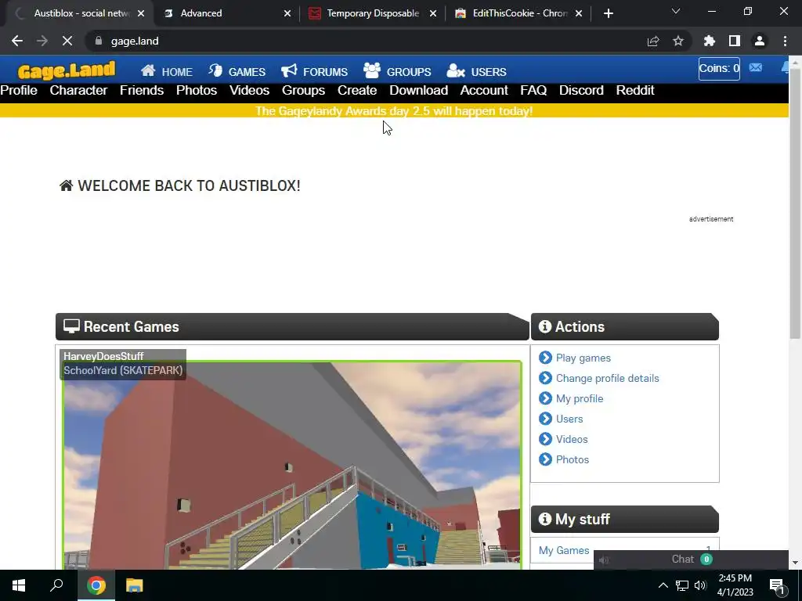802x601 pixels.
Task: Open a new browser tab
Action: tap(608, 13)
